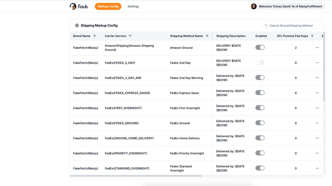Screen dimensions: 332x186
Task: Click the FedEx Home Delivery method name
Action: 185,138
